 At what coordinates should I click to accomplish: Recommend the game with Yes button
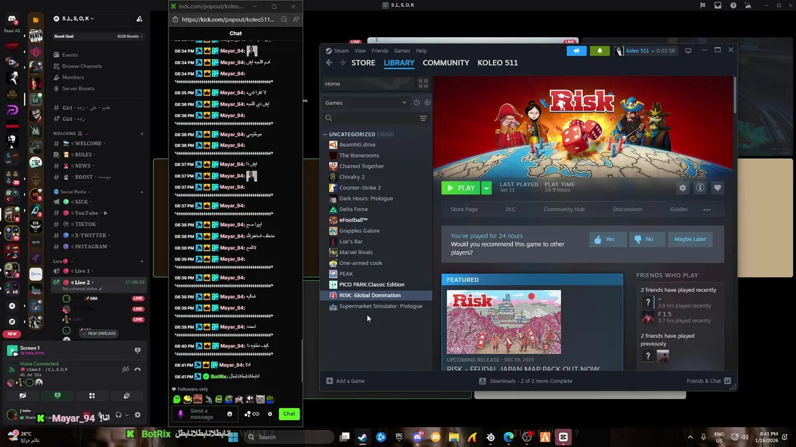[608, 239]
